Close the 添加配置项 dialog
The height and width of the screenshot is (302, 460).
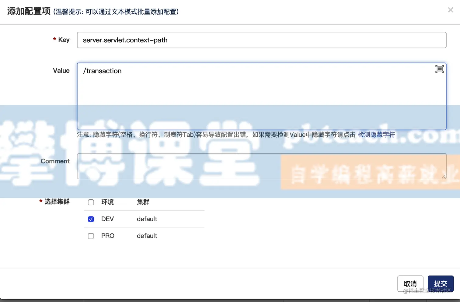click(450, 10)
